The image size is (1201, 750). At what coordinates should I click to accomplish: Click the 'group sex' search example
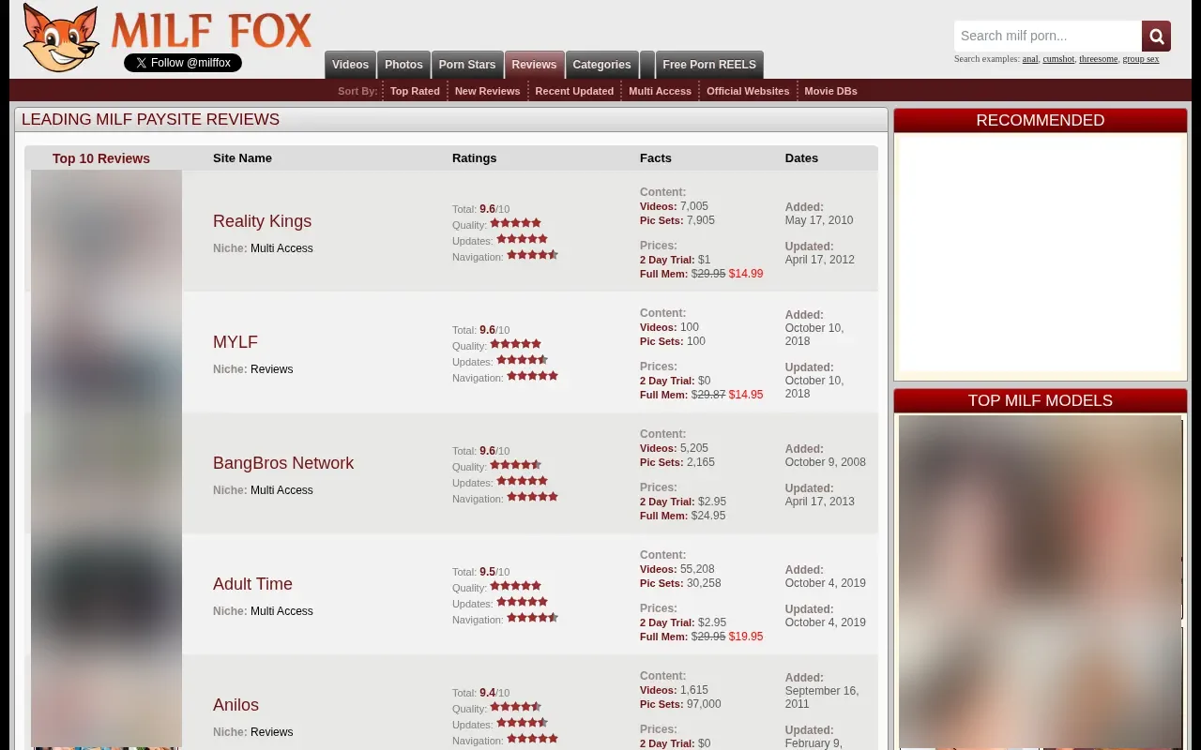[1141, 59]
